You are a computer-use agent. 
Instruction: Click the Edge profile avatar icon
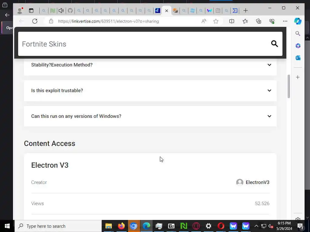tap(20, 11)
